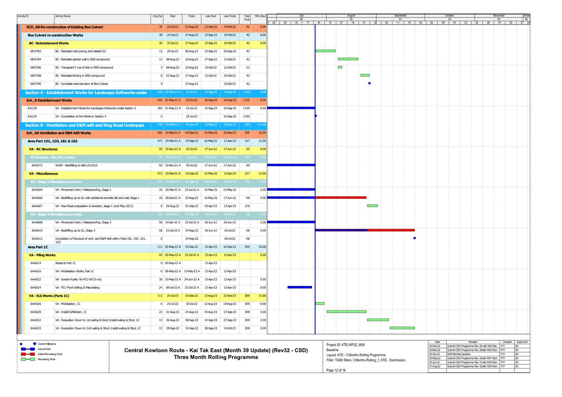Click the green remaining bar for VA - Install Cofferdam, 1C
The height and width of the screenshot is (397, 562).
coord(346,311)
